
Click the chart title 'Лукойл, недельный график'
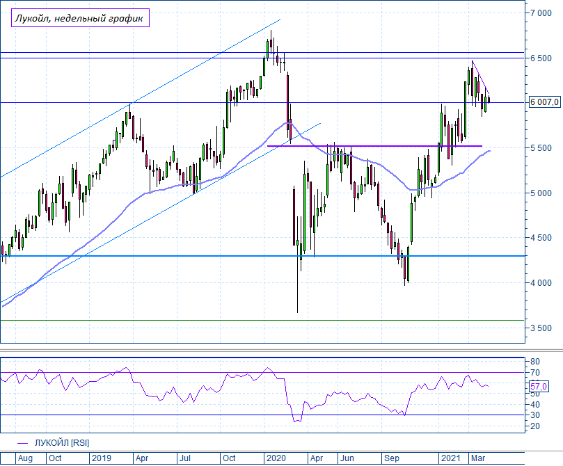click(x=80, y=18)
